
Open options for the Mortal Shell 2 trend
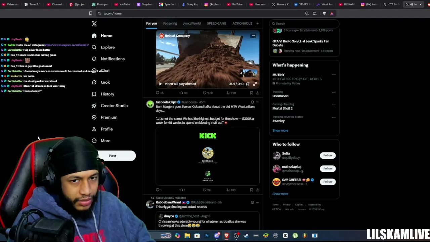tap(334, 105)
